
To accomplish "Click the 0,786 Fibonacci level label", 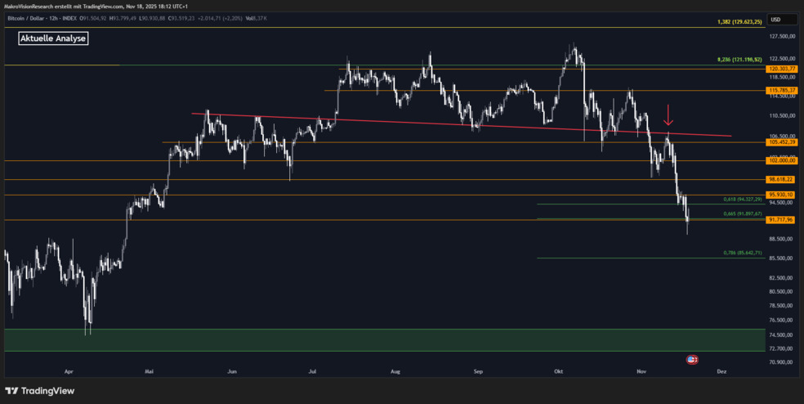I will click(x=742, y=253).
